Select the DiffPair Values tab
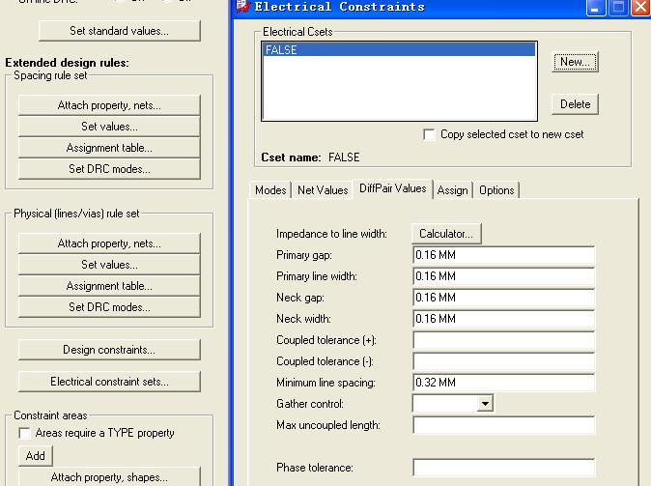The width and height of the screenshot is (651, 486). click(393, 188)
